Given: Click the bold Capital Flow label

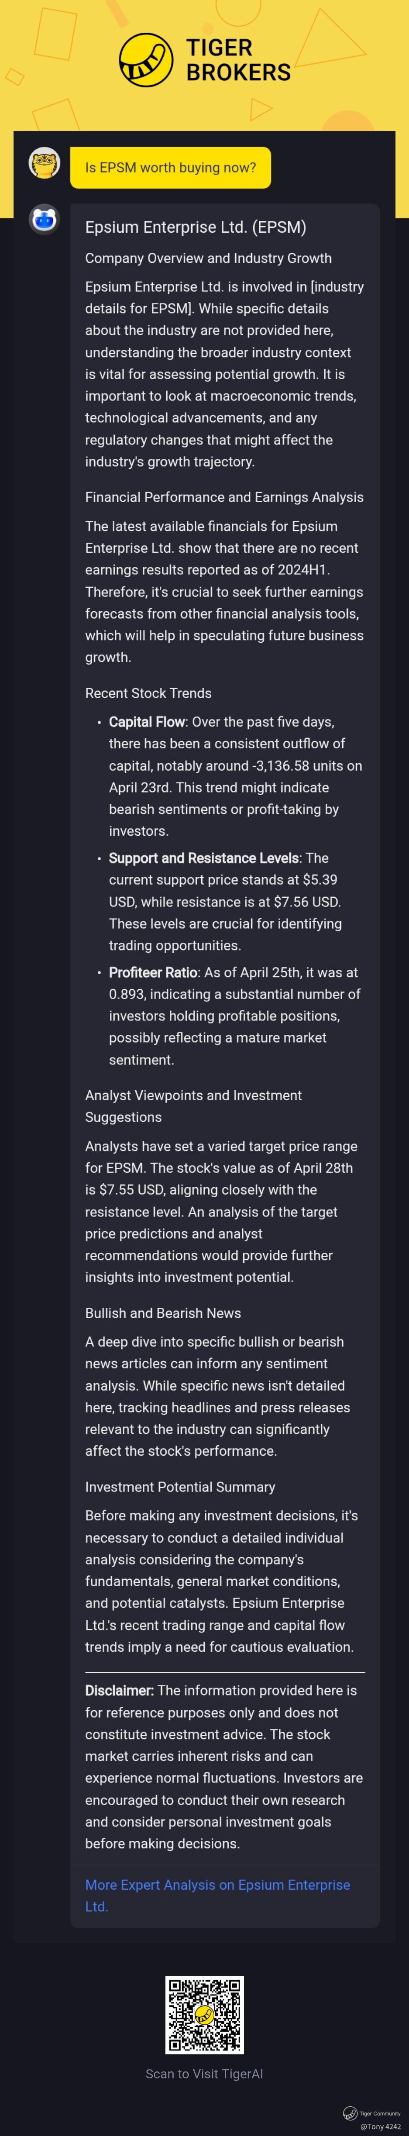Looking at the screenshot, I should pyautogui.click(x=147, y=722).
